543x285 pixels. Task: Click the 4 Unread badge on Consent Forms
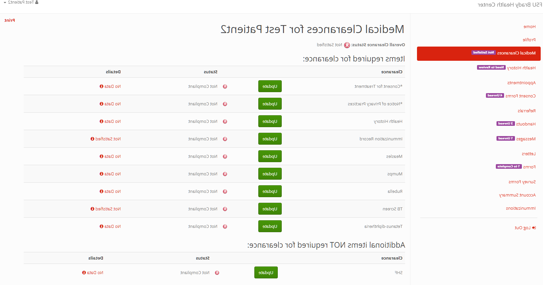pos(495,95)
